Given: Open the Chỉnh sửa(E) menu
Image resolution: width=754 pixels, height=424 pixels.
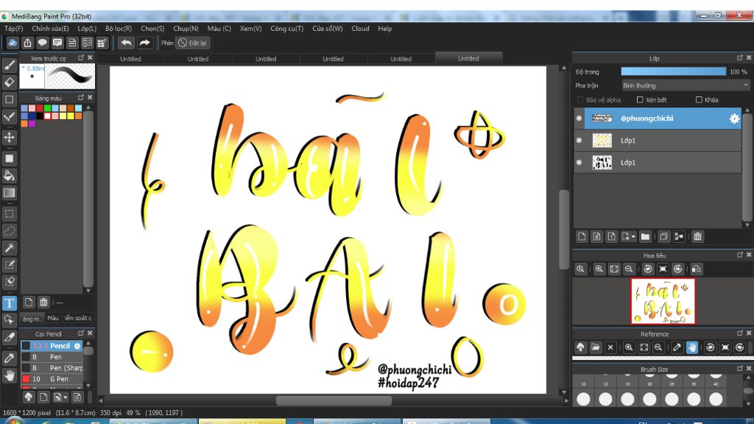Looking at the screenshot, I should (x=51, y=29).
